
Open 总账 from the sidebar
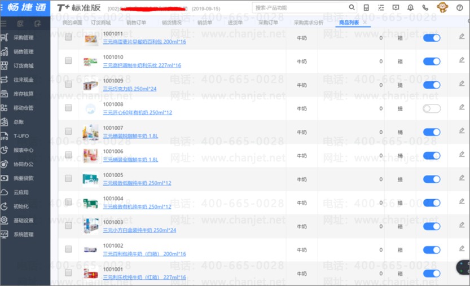coord(19,122)
